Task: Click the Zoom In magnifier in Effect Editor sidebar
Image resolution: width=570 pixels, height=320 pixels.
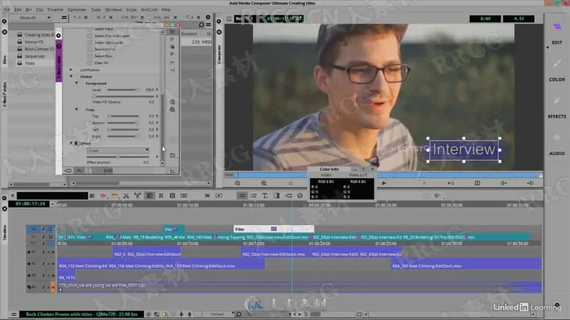Action: tap(172, 110)
